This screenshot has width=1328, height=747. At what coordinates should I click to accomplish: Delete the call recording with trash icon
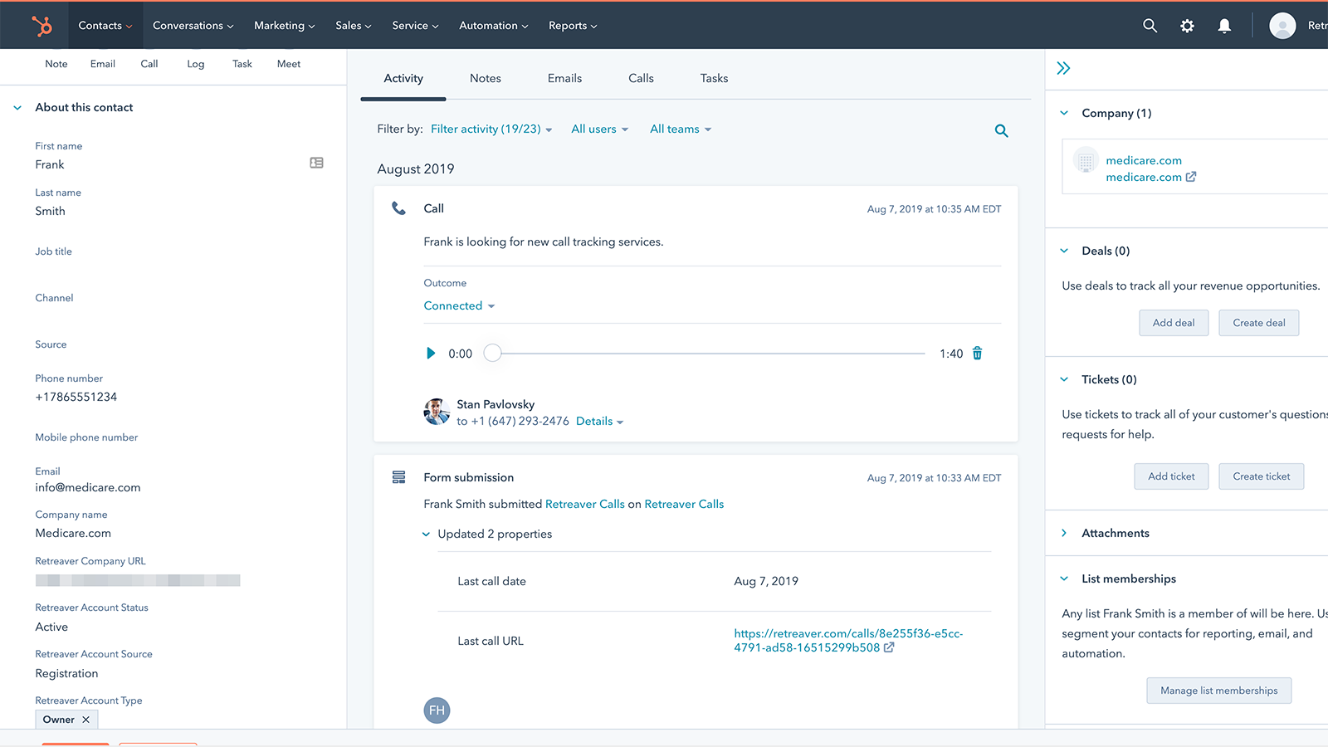click(x=977, y=353)
